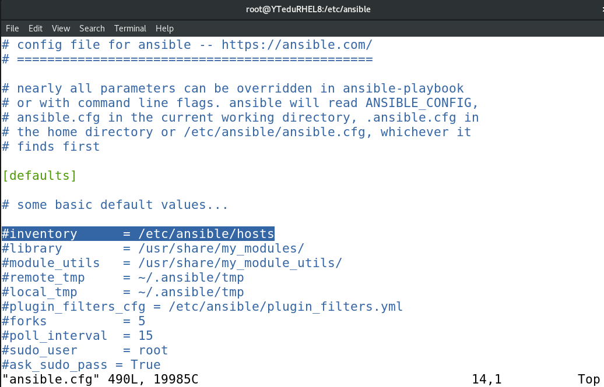The image size is (604, 387).
Task: Click the #poll_interval = 15 line
Action: pos(78,336)
